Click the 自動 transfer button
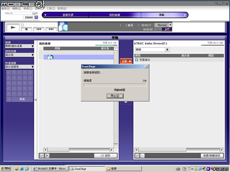The image size is (230, 172). click(126, 61)
